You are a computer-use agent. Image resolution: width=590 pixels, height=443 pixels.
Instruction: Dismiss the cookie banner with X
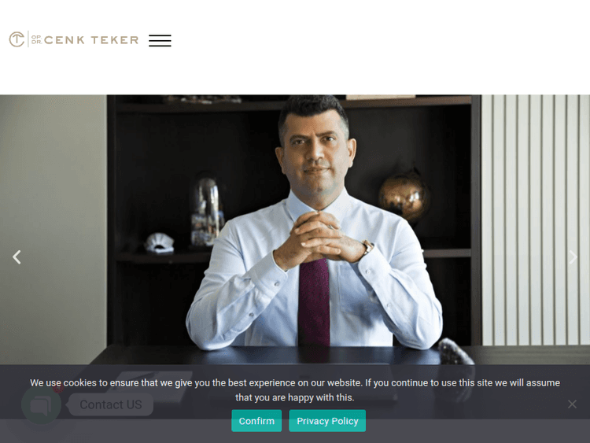pos(572,404)
